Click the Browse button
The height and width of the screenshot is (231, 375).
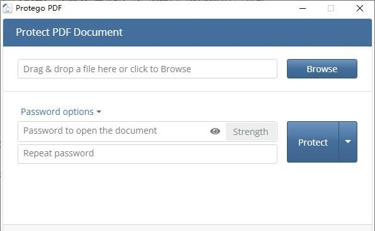[322, 68]
